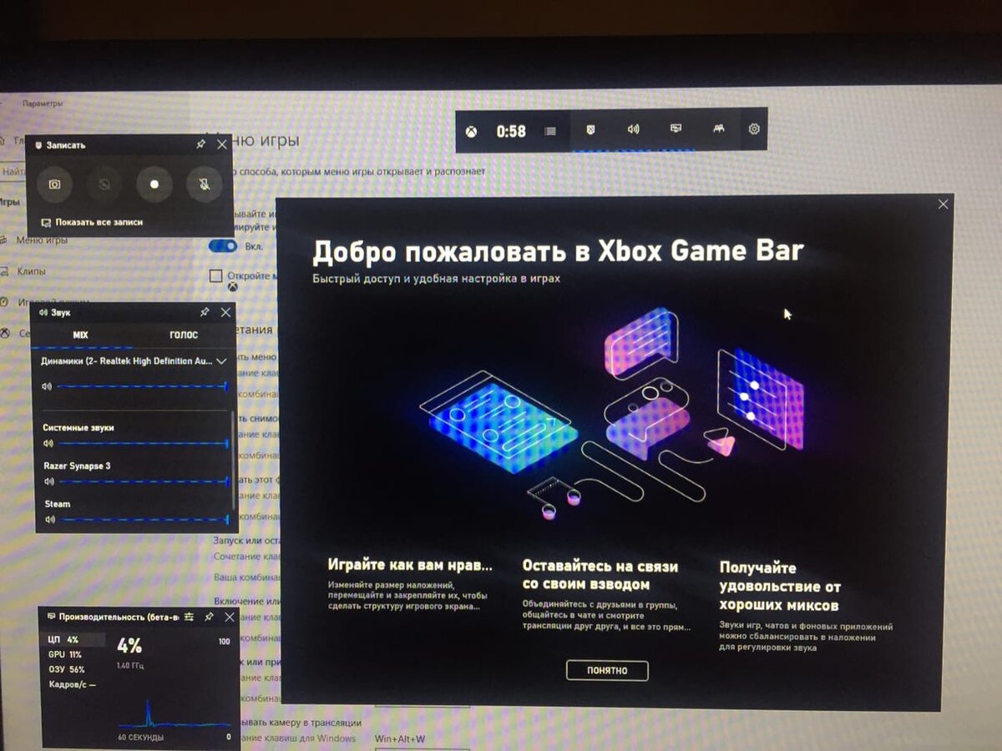
Task: Toggle the Audio widget icon in the top bar
Action: (633, 129)
